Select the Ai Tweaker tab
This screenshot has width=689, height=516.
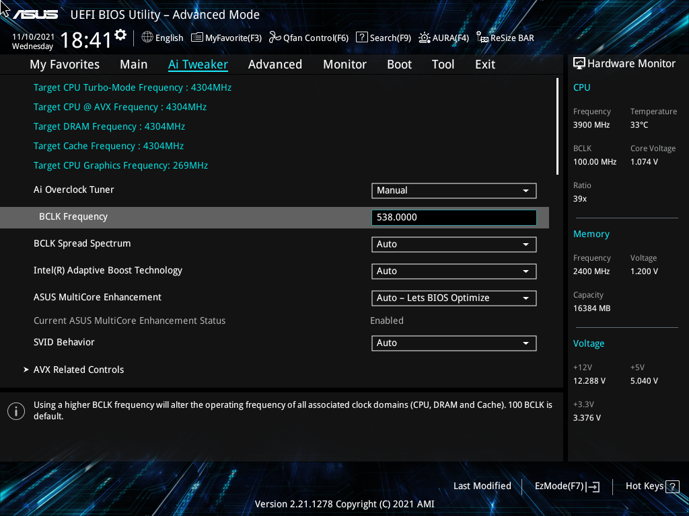[x=198, y=64]
